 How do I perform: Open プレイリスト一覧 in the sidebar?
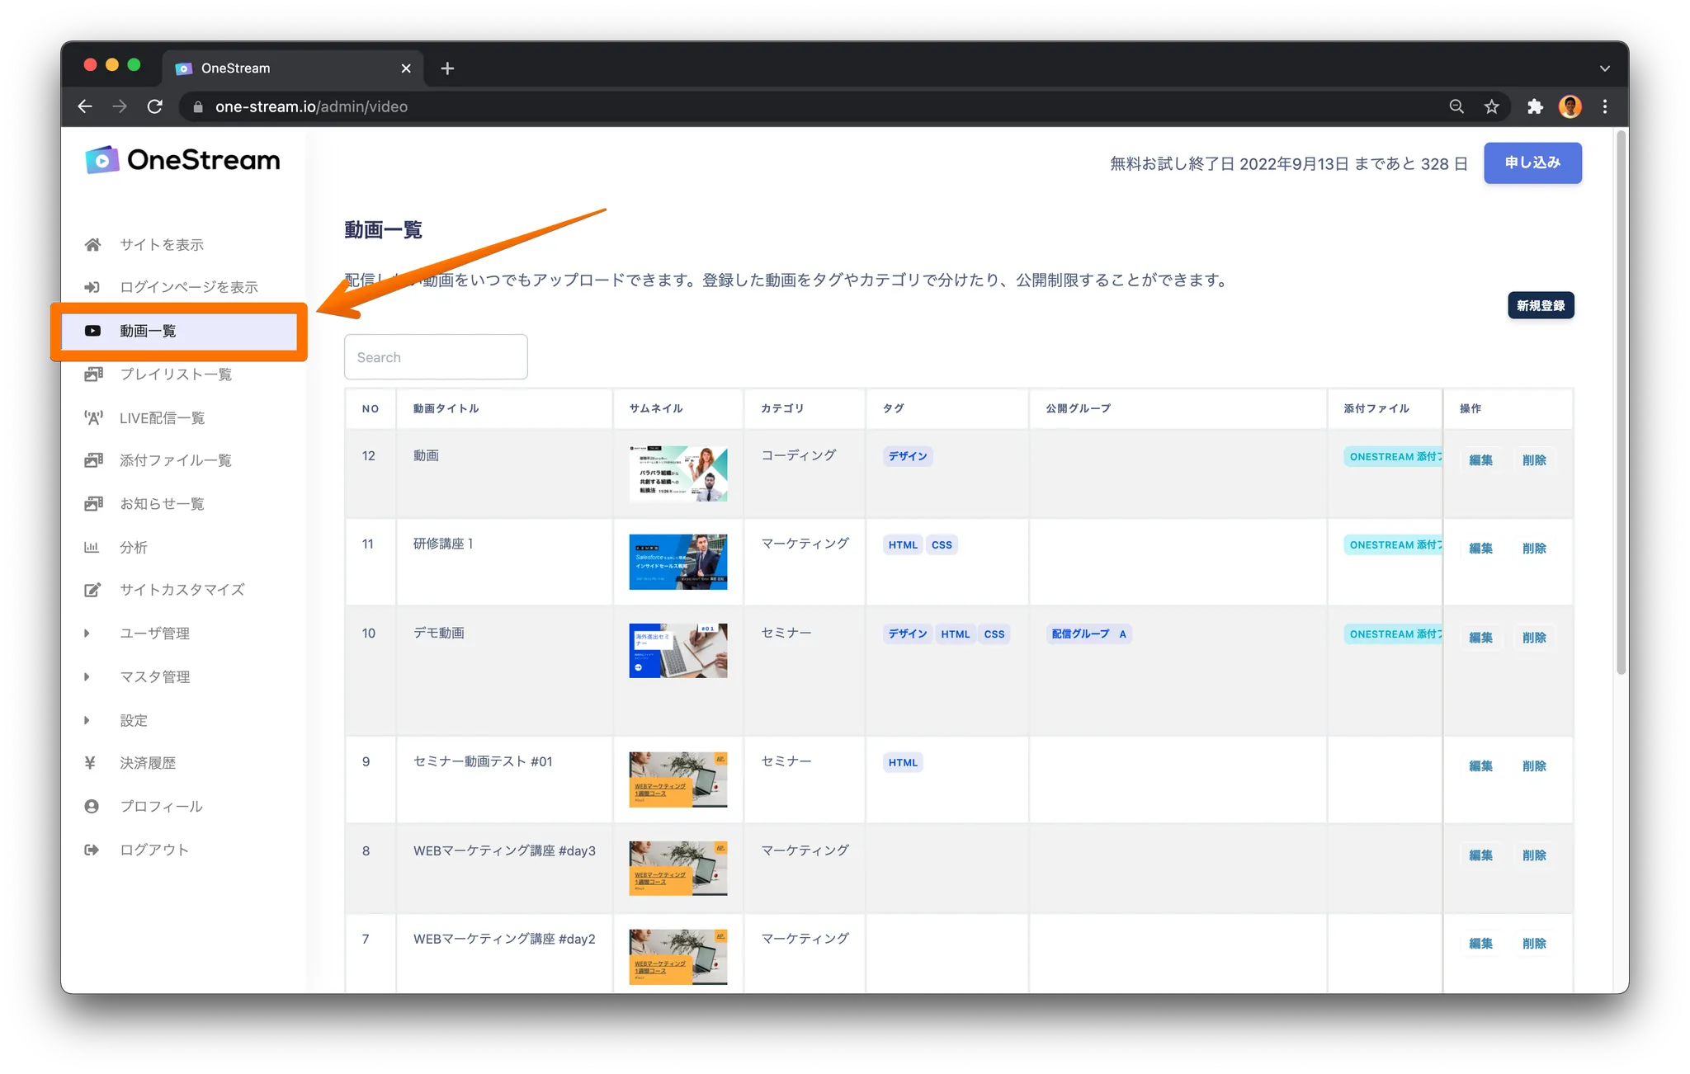tap(175, 374)
